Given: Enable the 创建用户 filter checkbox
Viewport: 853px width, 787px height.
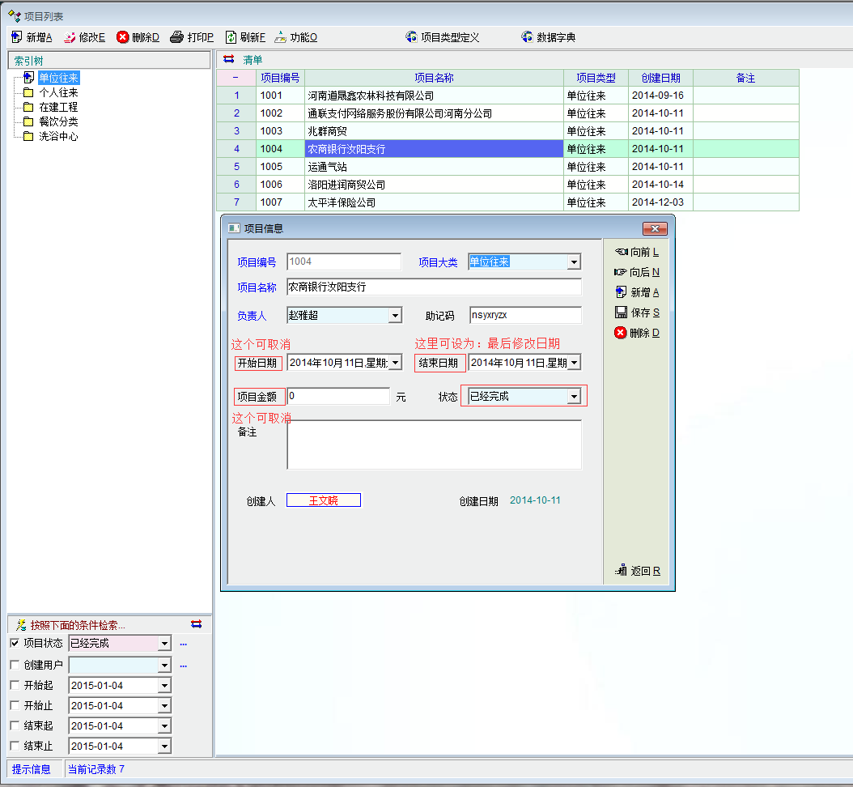Looking at the screenshot, I should pyautogui.click(x=15, y=665).
